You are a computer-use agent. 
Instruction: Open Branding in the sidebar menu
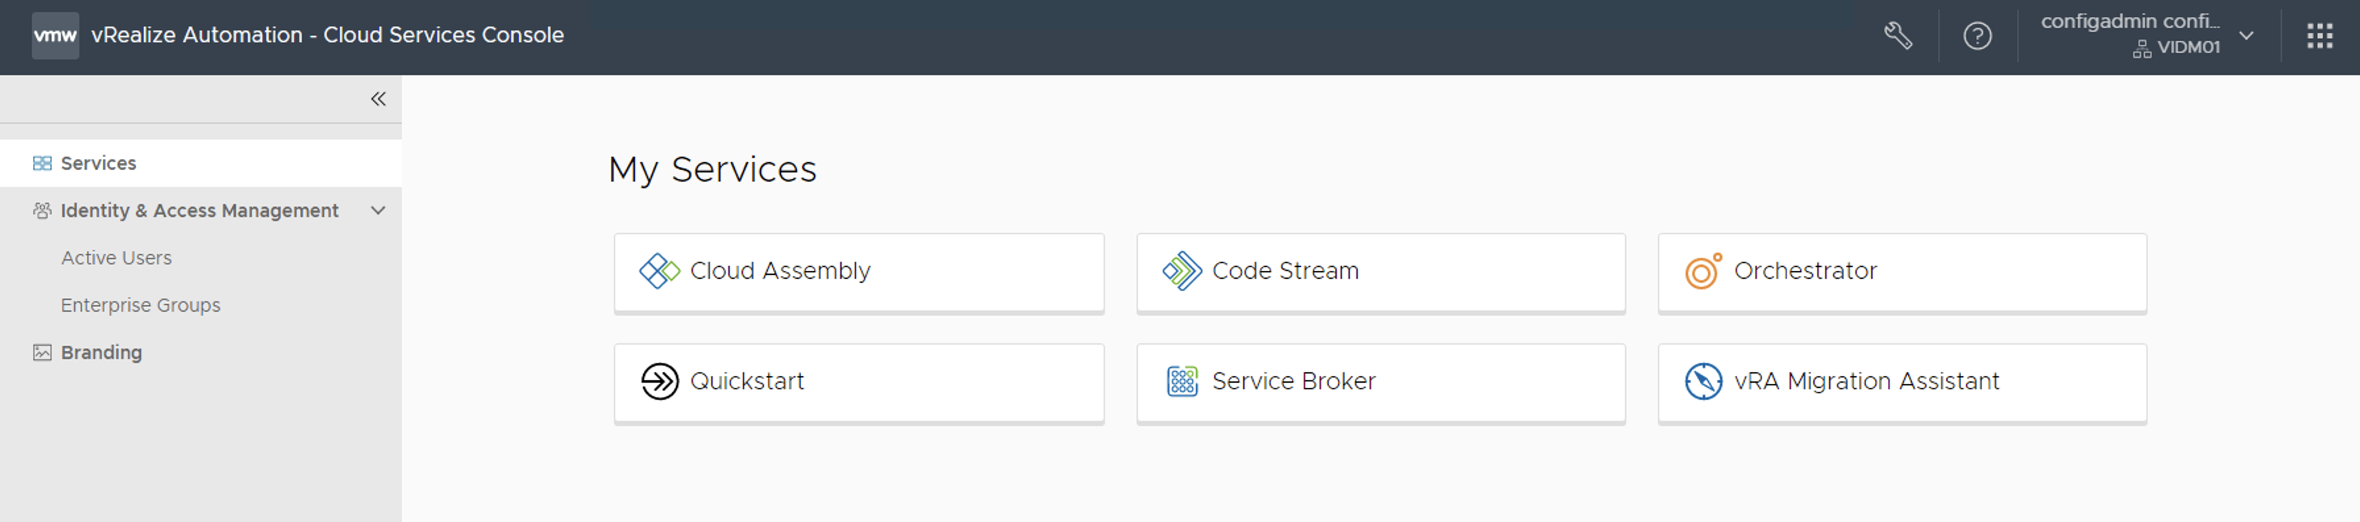point(101,352)
